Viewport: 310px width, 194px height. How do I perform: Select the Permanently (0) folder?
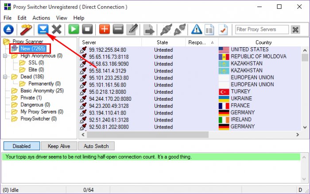pos(44,84)
